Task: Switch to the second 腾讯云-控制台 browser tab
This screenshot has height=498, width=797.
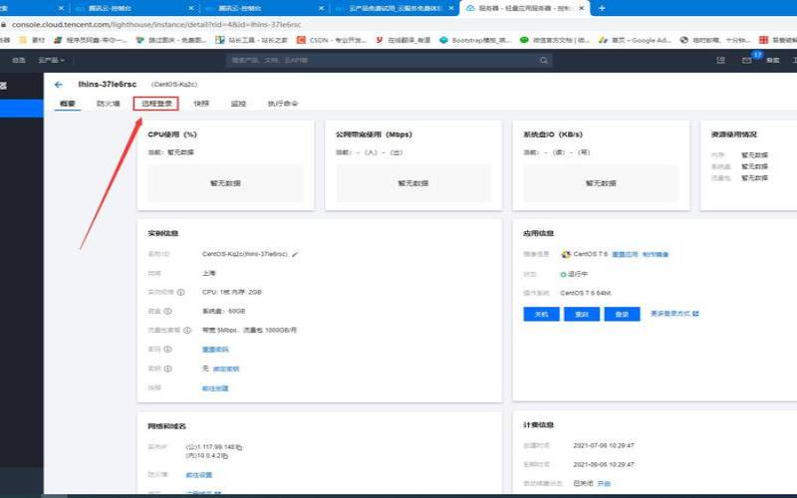Action: pos(264,8)
